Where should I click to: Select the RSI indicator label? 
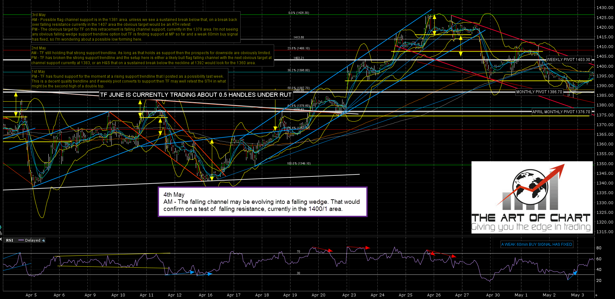tap(10, 240)
